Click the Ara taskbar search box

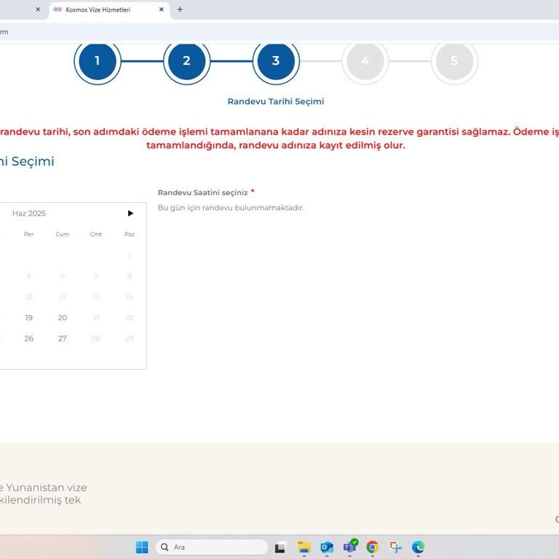click(212, 547)
